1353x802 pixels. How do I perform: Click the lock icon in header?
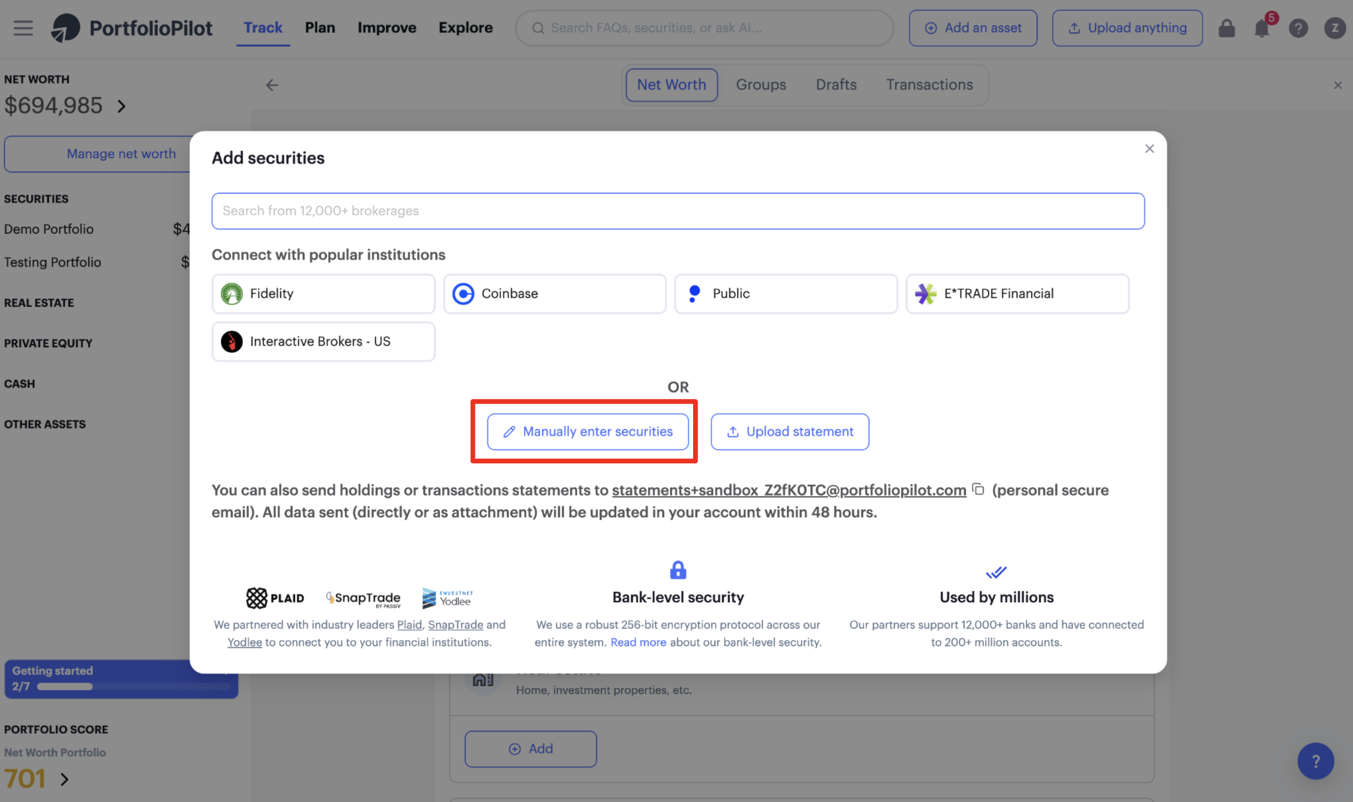(1226, 28)
